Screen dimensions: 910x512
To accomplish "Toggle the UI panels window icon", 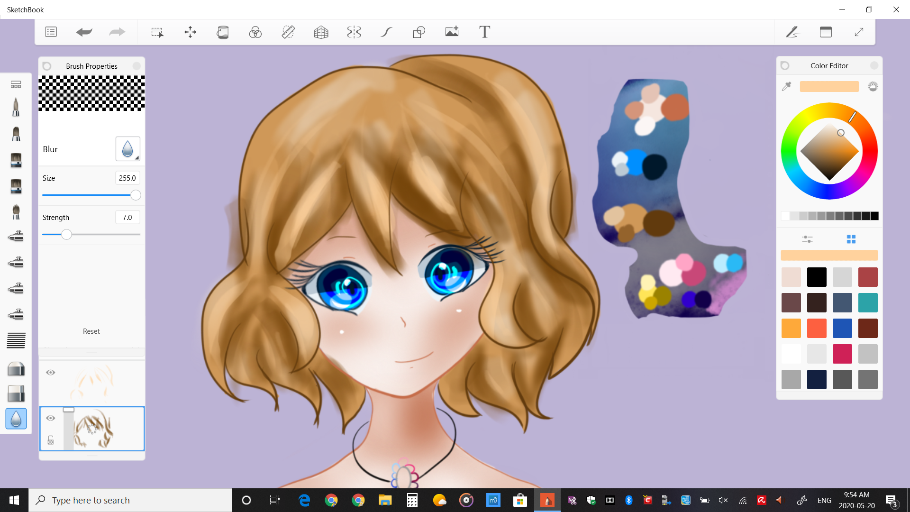I will coord(826,32).
